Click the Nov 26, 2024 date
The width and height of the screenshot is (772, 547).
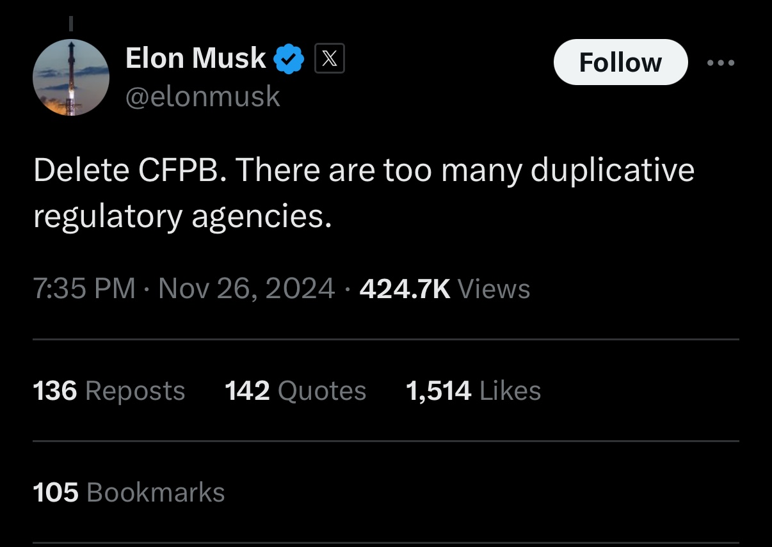point(246,289)
